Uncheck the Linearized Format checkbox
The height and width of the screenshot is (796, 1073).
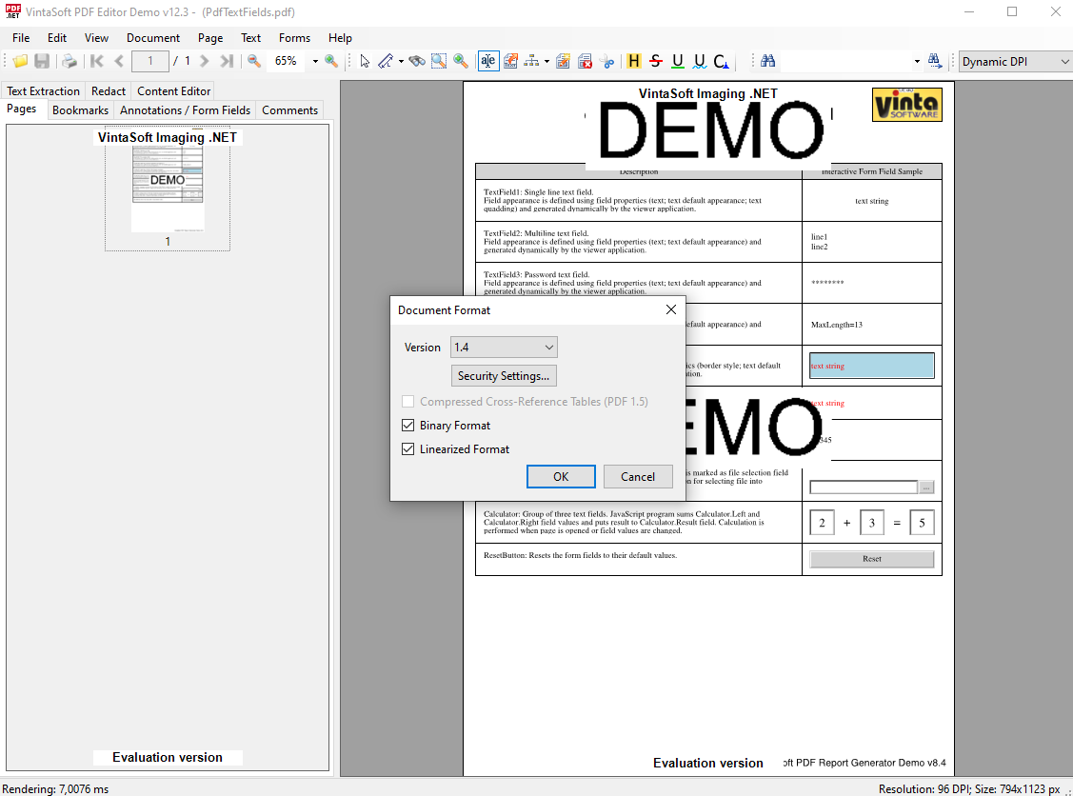click(x=408, y=449)
